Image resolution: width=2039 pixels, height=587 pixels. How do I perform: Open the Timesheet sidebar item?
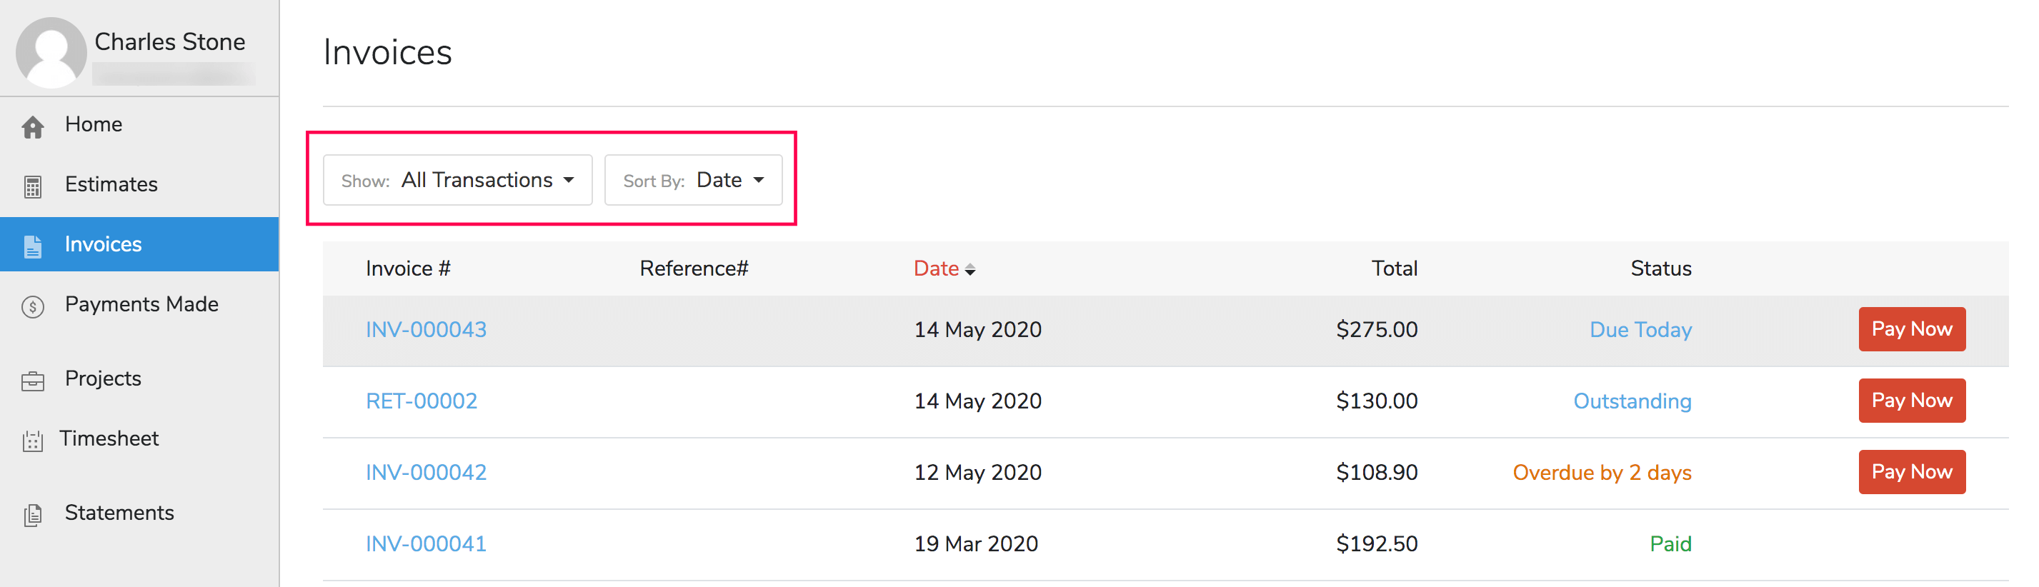pos(109,438)
